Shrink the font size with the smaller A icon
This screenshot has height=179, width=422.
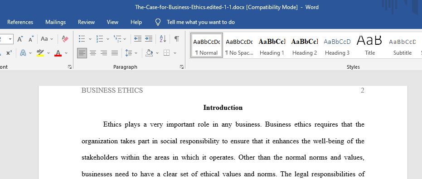coord(31,39)
